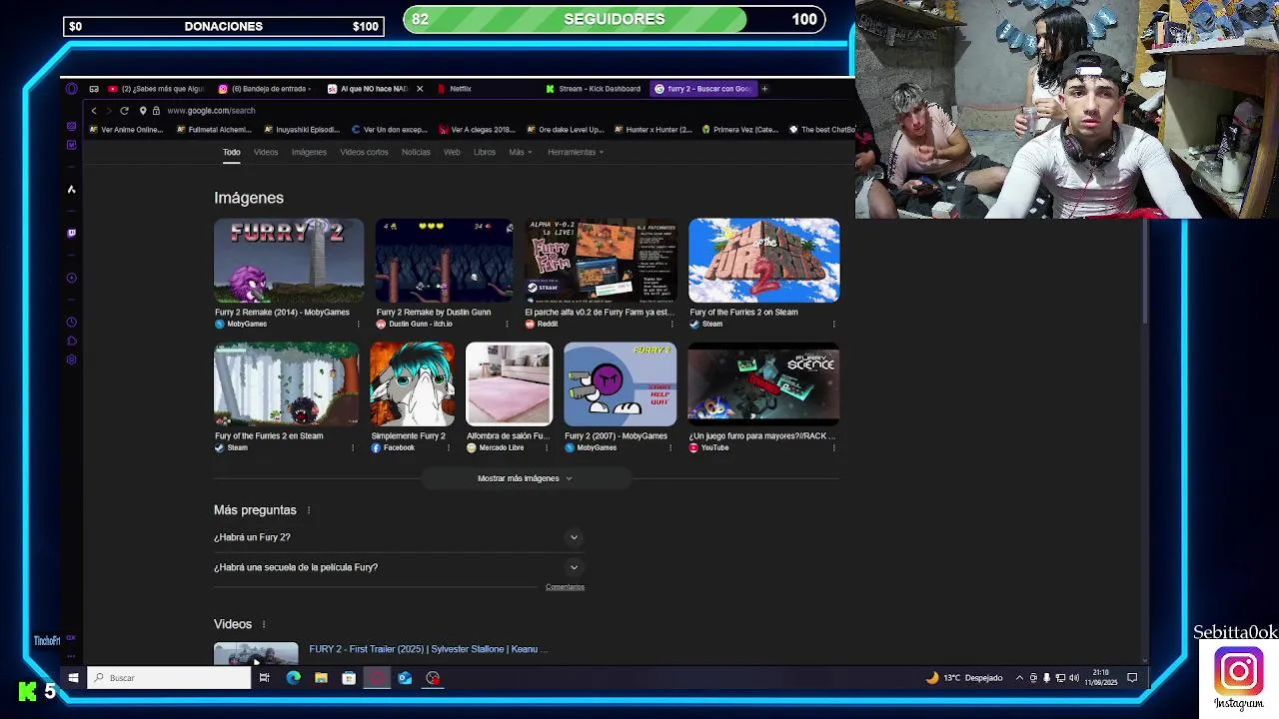Open options for Alfombra de salón image
The height and width of the screenshot is (719, 1279).
[547, 447]
